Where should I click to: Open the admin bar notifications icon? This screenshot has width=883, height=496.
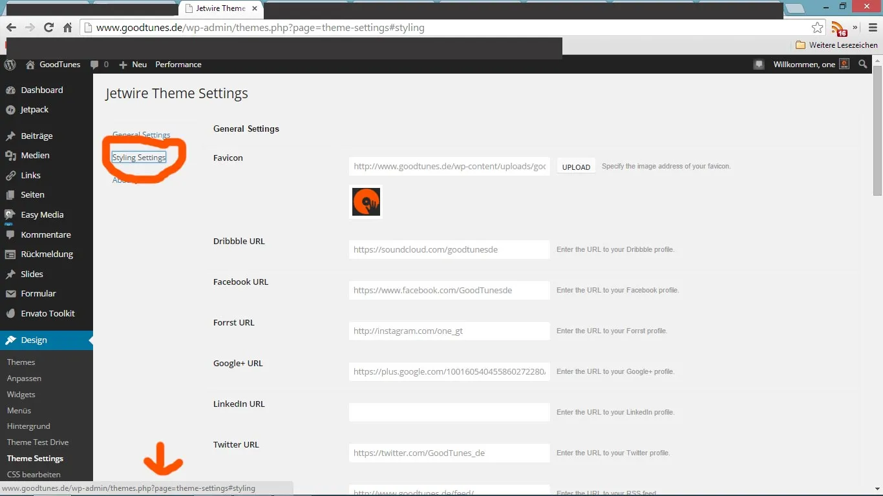click(x=759, y=65)
